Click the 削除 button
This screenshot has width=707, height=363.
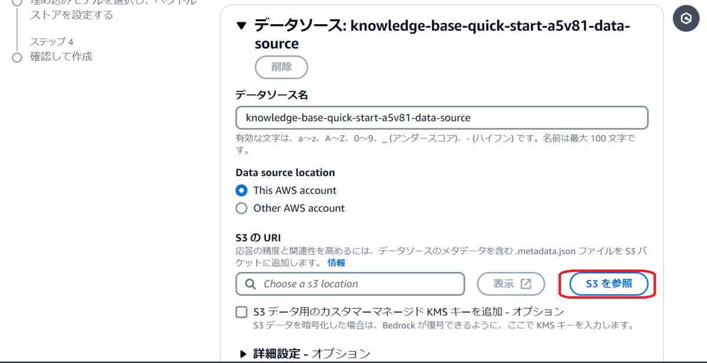[x=282, y=67]
